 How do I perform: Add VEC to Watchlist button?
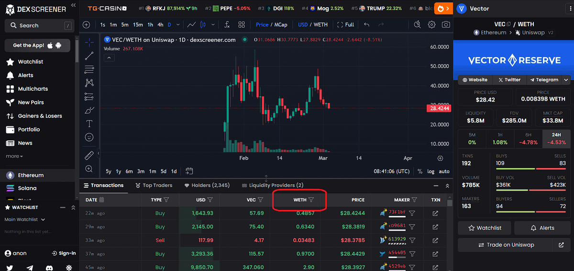484,228
